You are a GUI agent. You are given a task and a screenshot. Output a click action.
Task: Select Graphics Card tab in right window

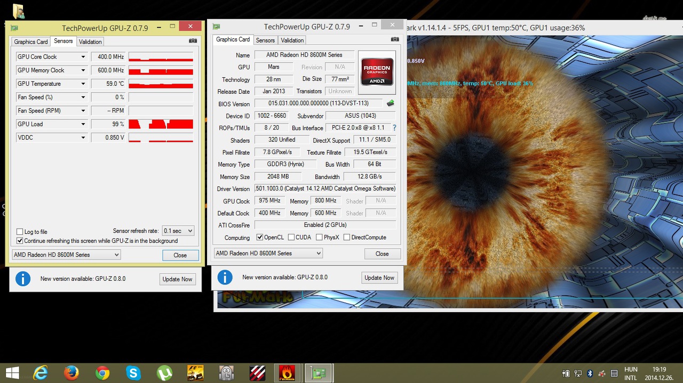tap(233, 39)
